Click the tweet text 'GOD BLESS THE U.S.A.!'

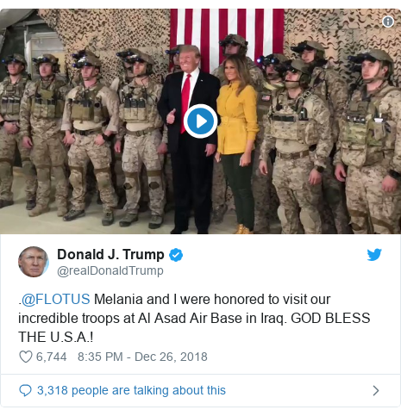(x=194, y=327)
